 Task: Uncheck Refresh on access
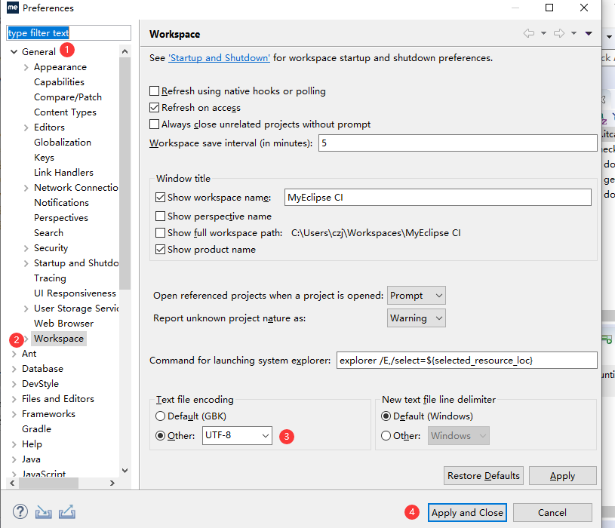tap(154, 107)
